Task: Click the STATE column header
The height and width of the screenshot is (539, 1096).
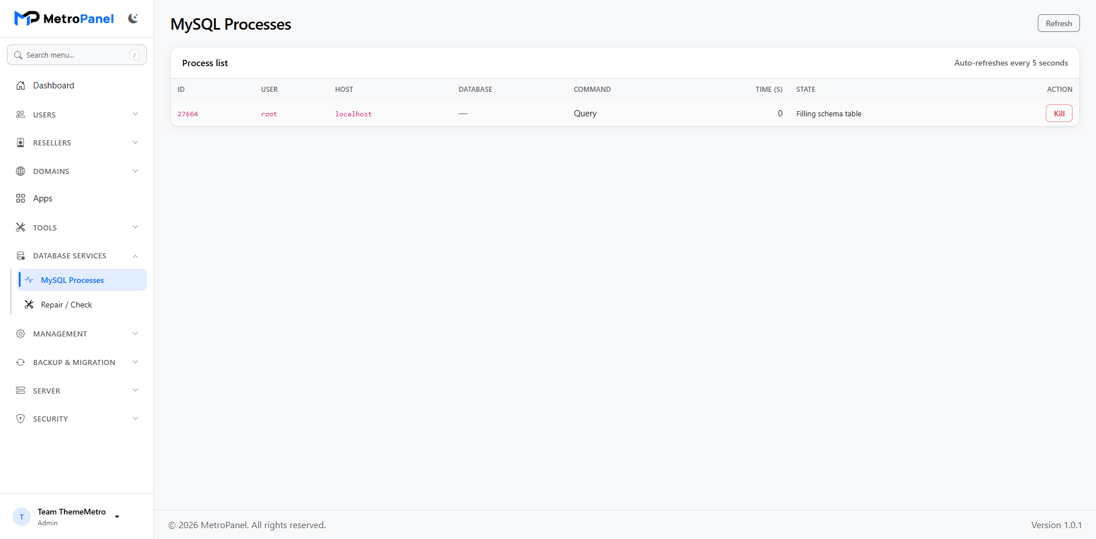Action: 805,90
